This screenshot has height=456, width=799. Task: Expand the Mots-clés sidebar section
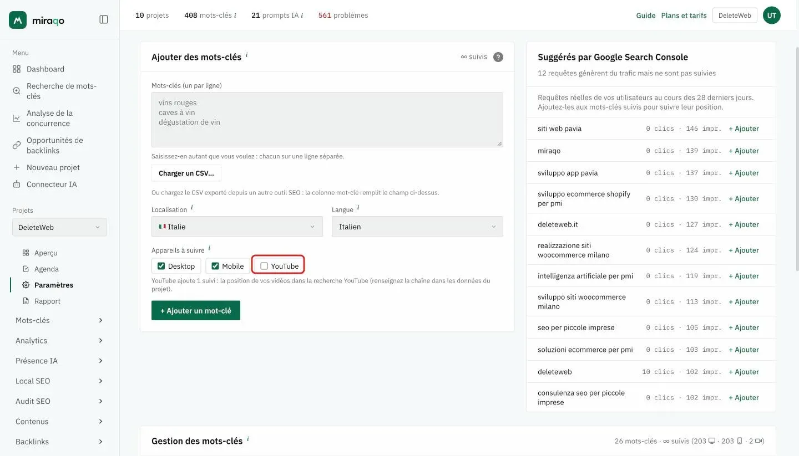click(59, 320)
